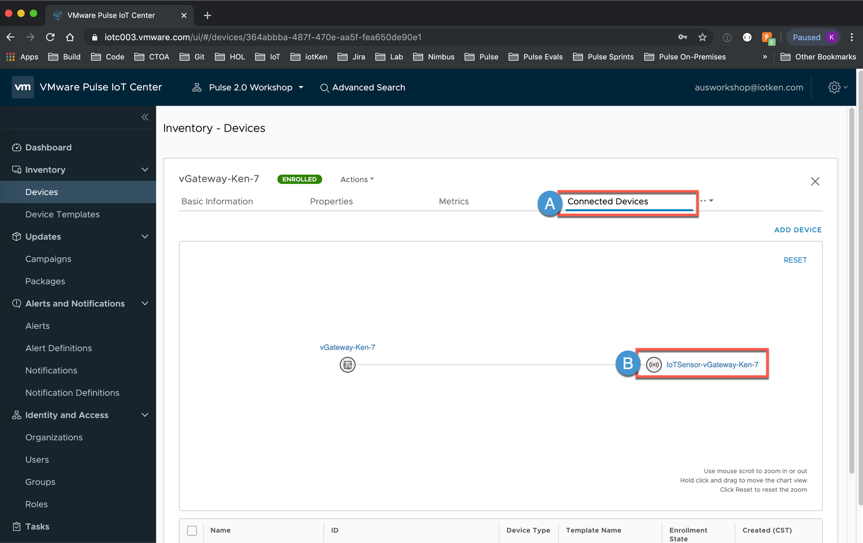
Task: Click the browser address bar URL
Action: (x=263, y=37)
